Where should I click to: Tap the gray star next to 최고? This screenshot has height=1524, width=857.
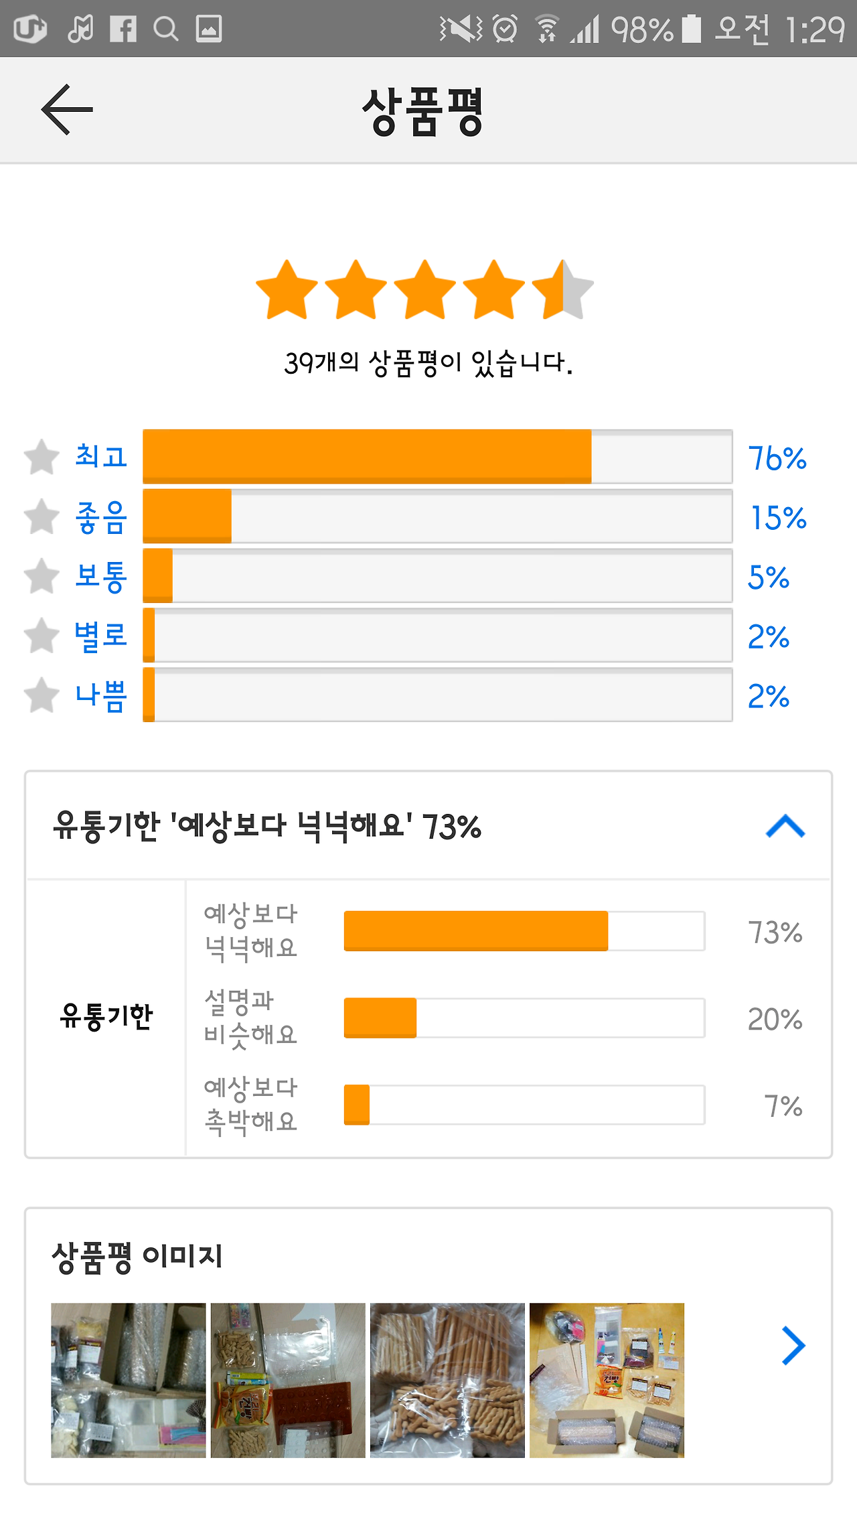point(42,457)
